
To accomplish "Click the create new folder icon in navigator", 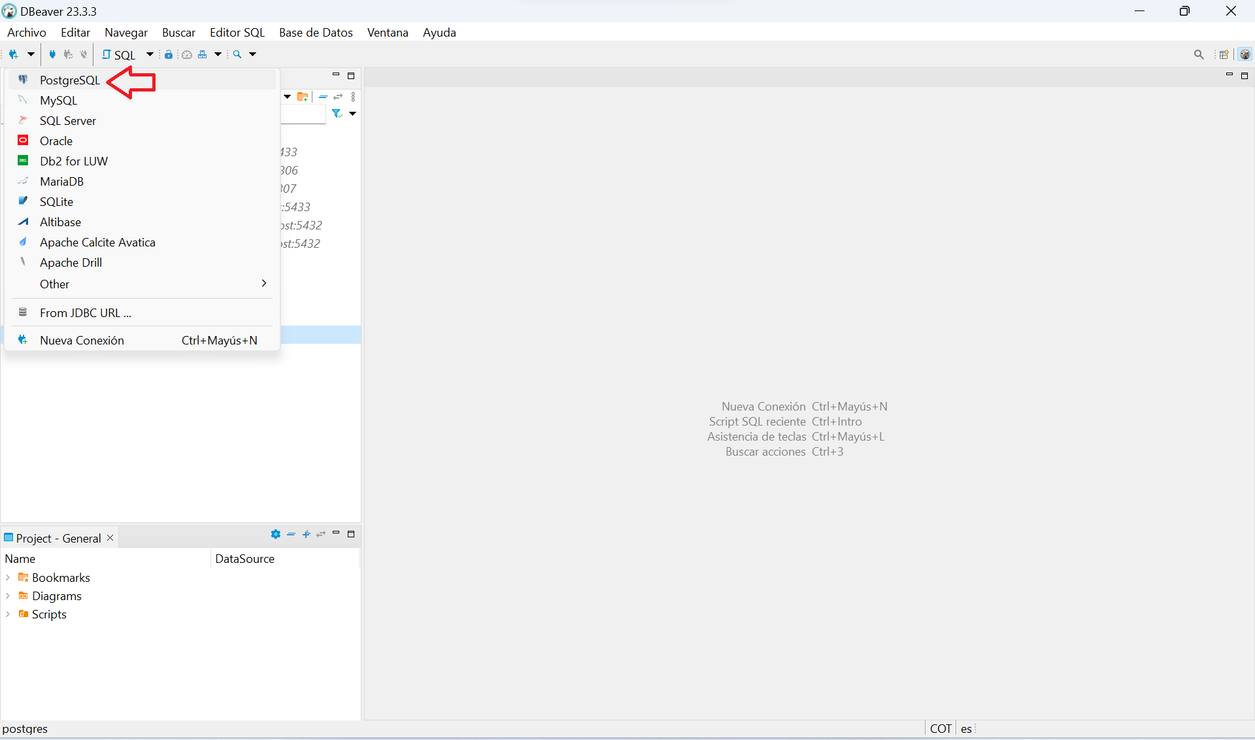I will coord(303,97).
